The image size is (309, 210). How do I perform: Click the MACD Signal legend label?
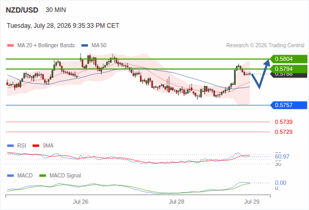pyautogui.click(x=65, y=175)
